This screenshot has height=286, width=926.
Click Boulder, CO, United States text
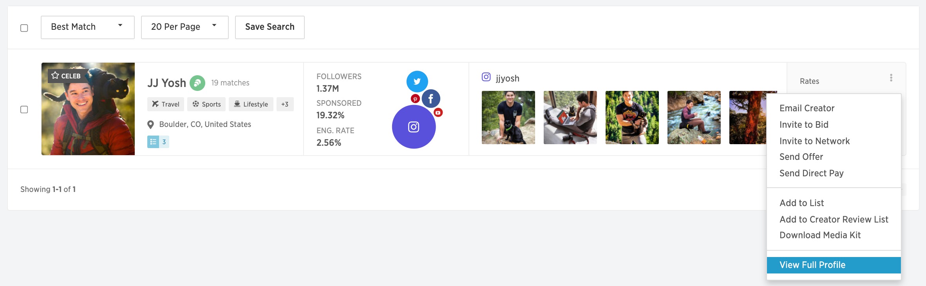[x=205, y=125]
